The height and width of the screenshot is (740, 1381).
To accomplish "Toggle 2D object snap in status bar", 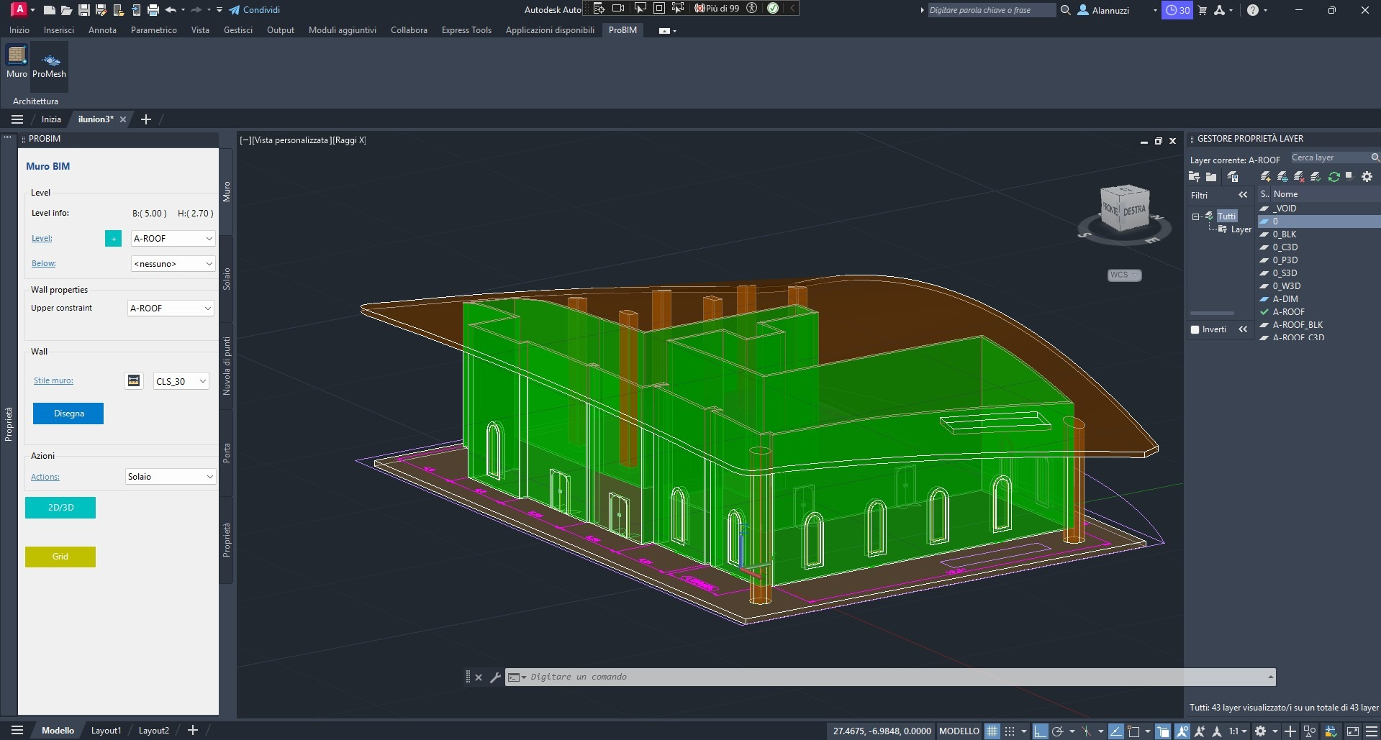I will pyautogui.click(x=1133, y=731).
